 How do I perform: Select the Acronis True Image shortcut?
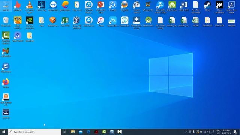click(231, 7)
